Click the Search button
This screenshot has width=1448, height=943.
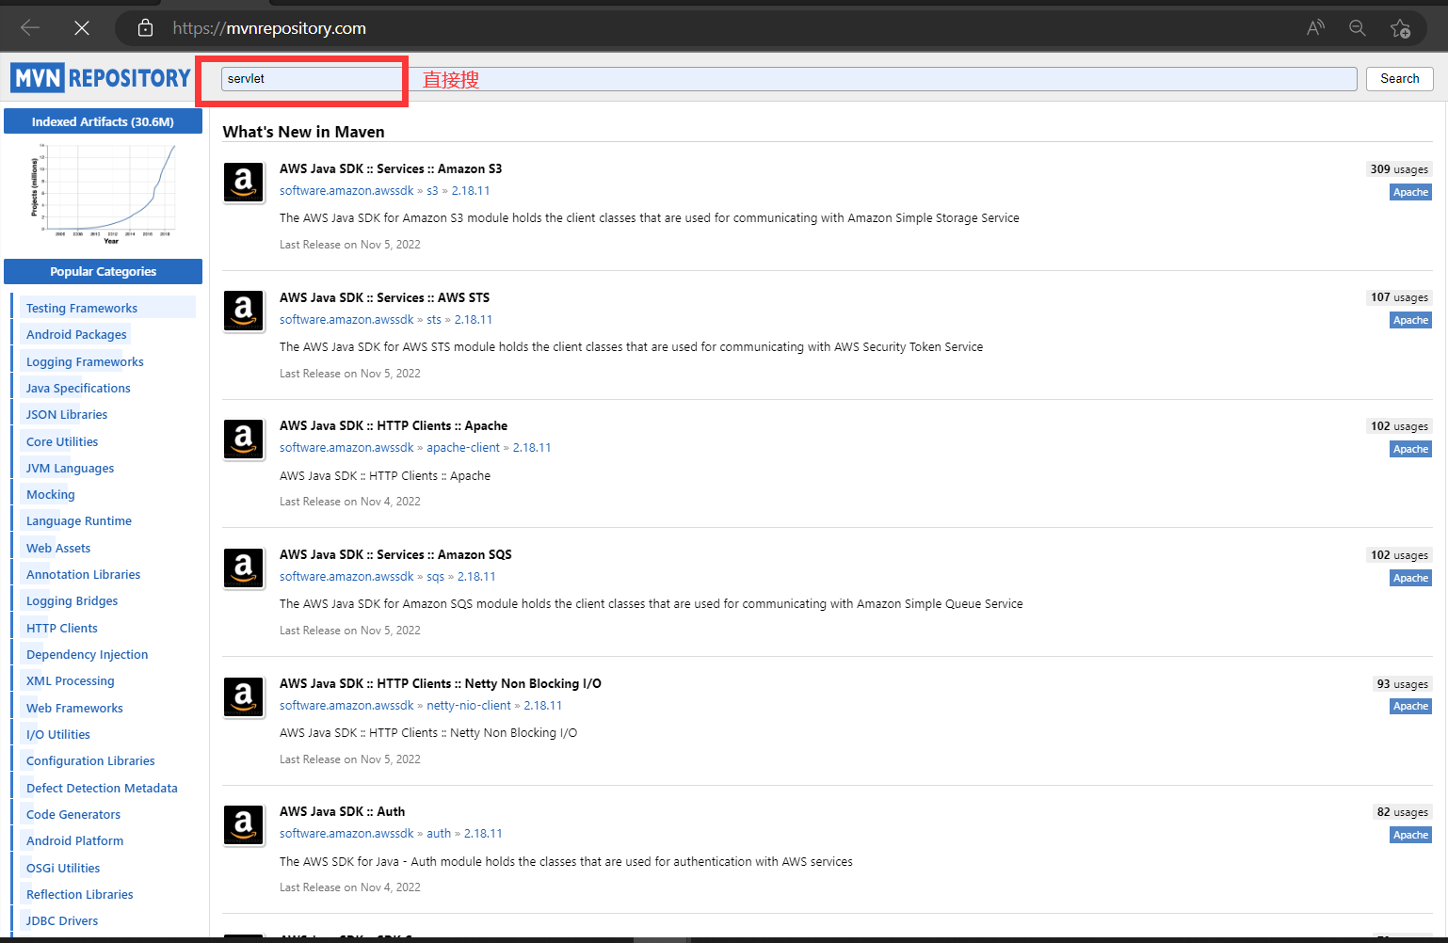tap(1399, 79)
